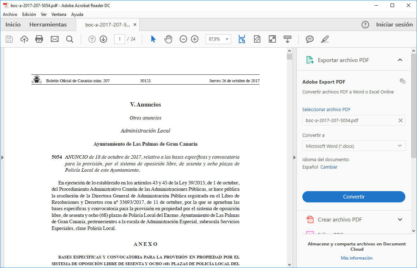Open the Find search tool

coord(69,39)
